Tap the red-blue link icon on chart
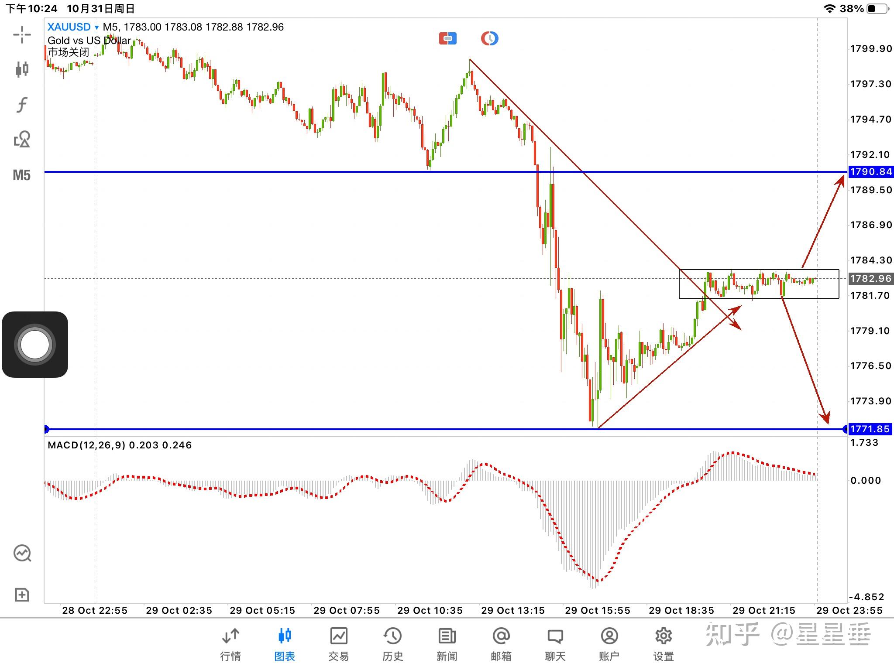Viewport: 894px width, 670px height. tap(448, 38)
